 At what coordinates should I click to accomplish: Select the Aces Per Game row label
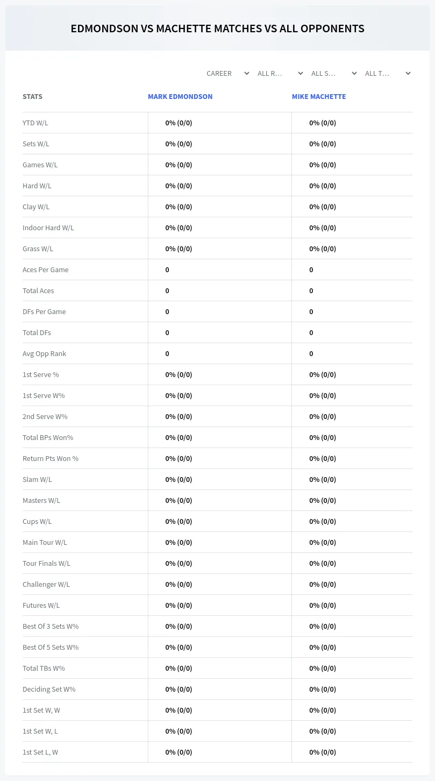coord(46,269)
